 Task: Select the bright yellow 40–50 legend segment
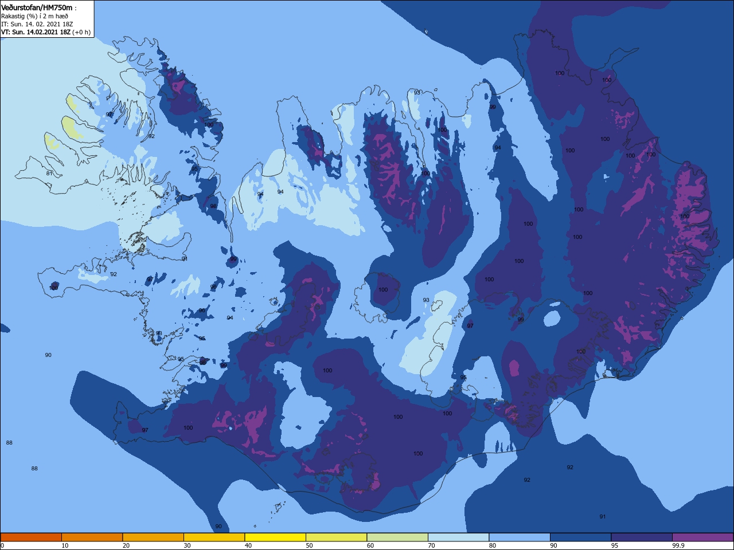275,537
